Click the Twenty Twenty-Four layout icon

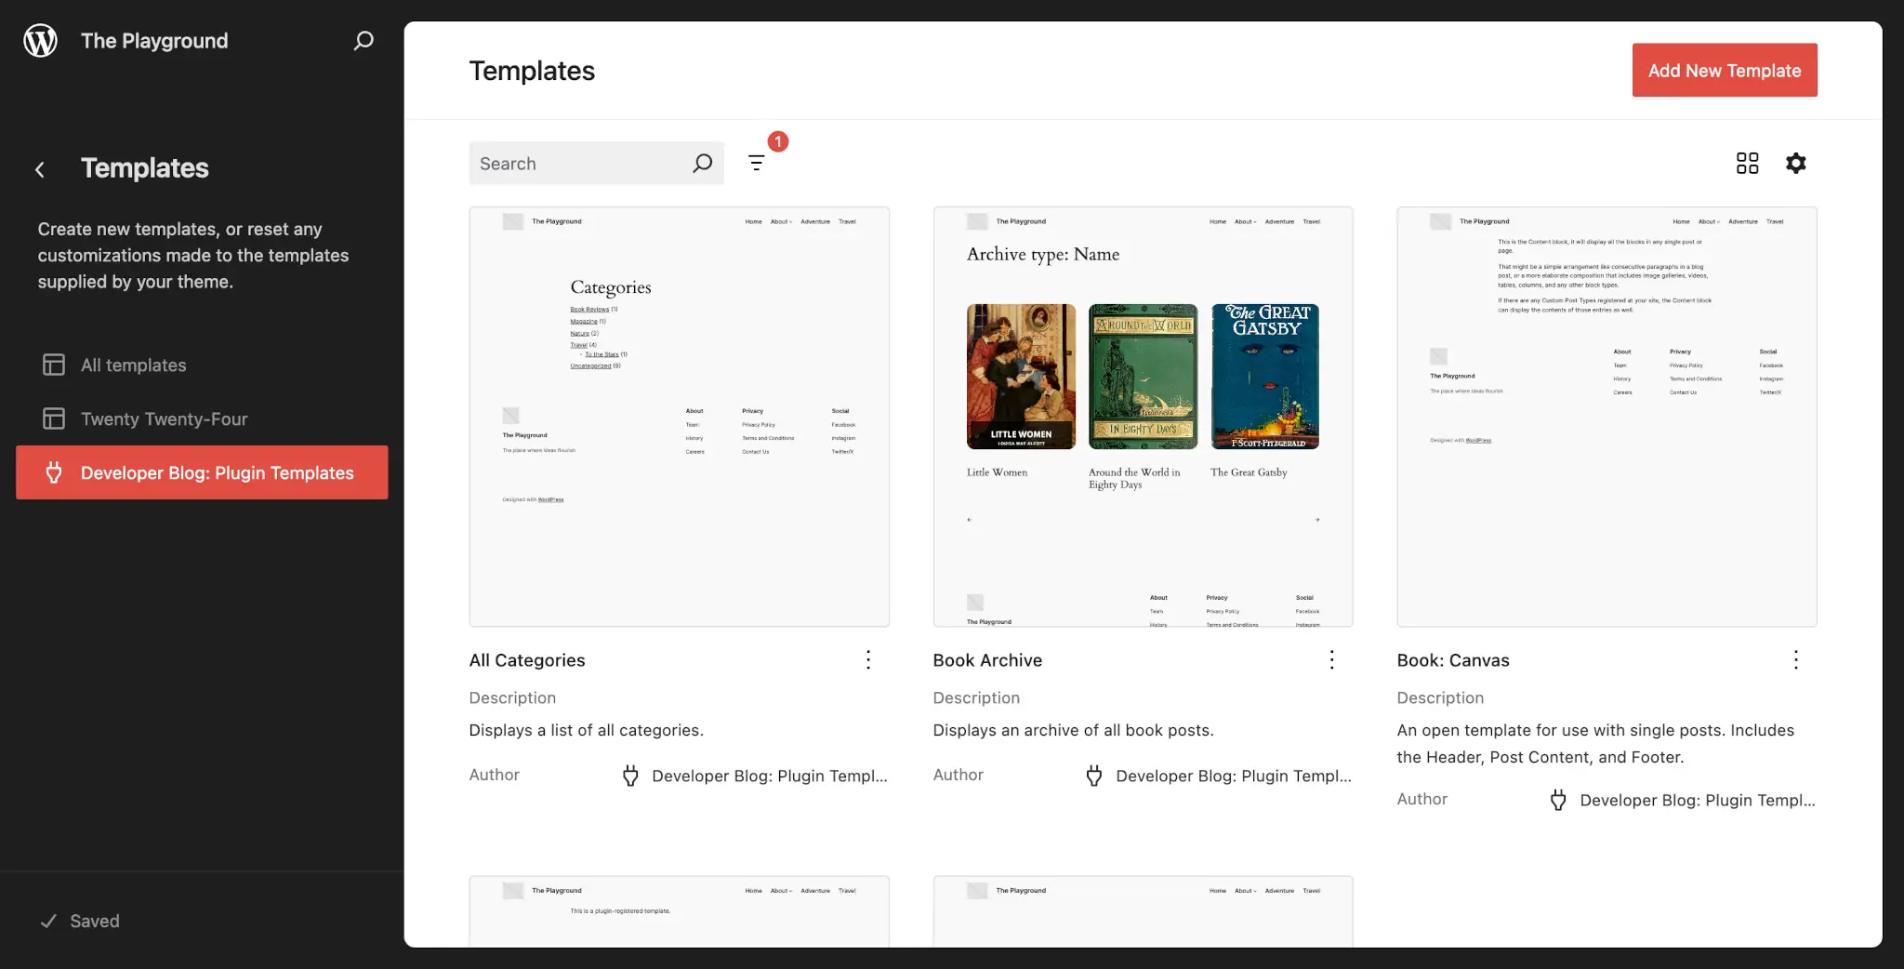point(54,418)
